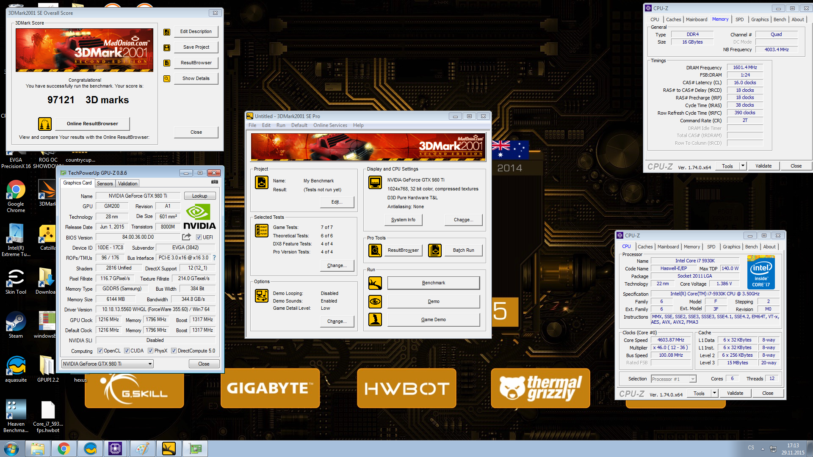The image size is (813, 457).
Task: Toggle the UEFI checkbox in GPU-Z
Action: pyautogui.click(x=199, y=237)
